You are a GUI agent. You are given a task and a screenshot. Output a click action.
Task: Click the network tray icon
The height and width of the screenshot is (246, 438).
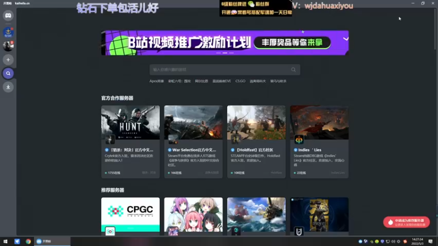[388, 242]
